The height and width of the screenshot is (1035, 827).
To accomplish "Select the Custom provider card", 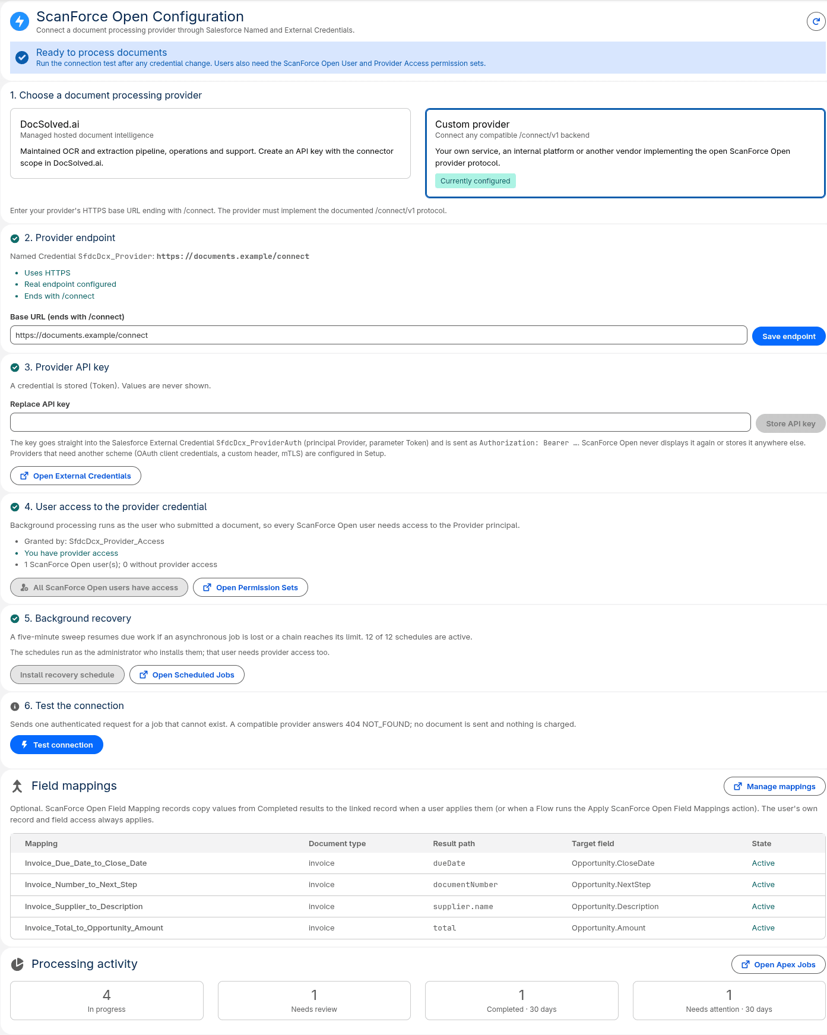I will coord(625,153).
